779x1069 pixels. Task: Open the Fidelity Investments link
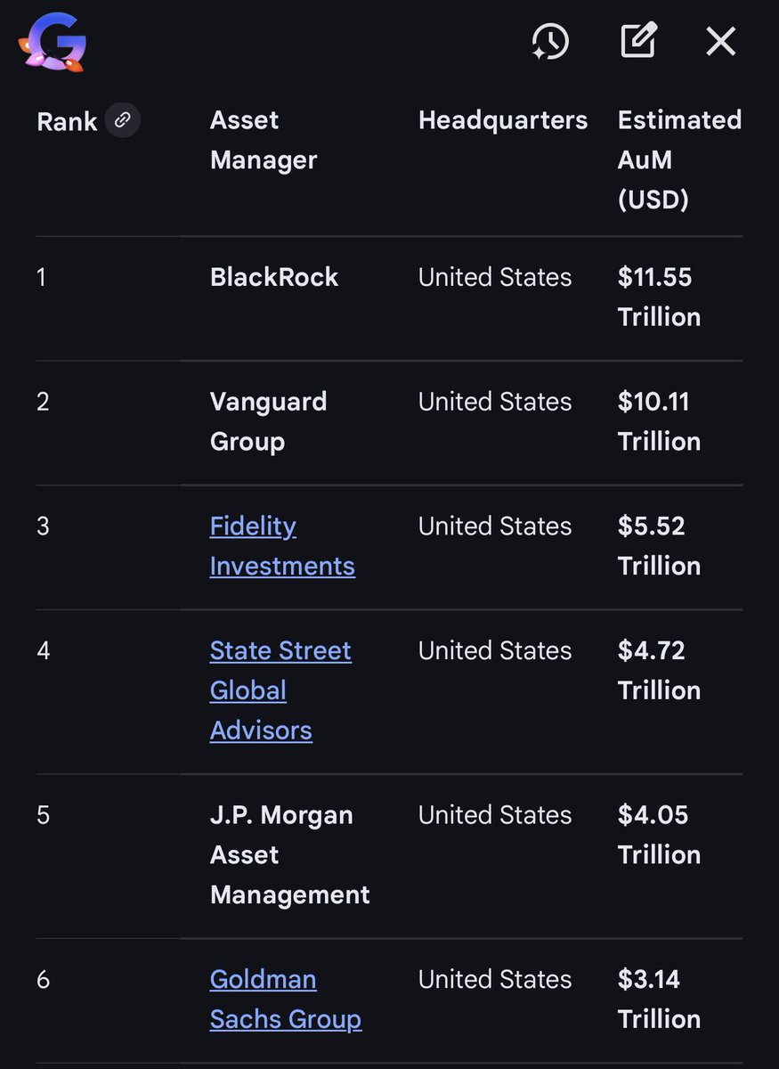coord(281,545)
